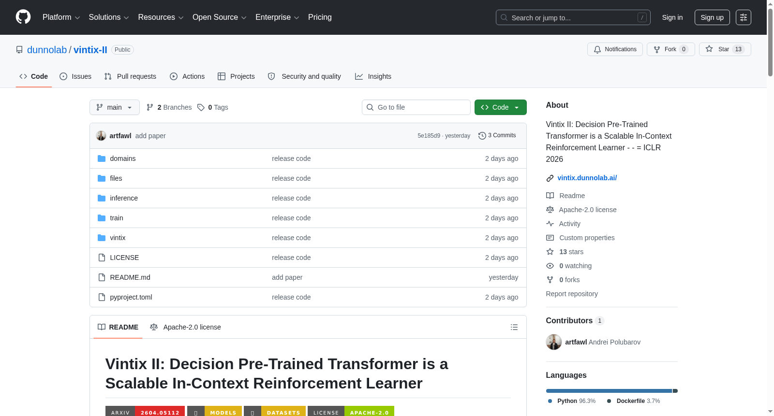Open the Pricing page

coord(320,17)
